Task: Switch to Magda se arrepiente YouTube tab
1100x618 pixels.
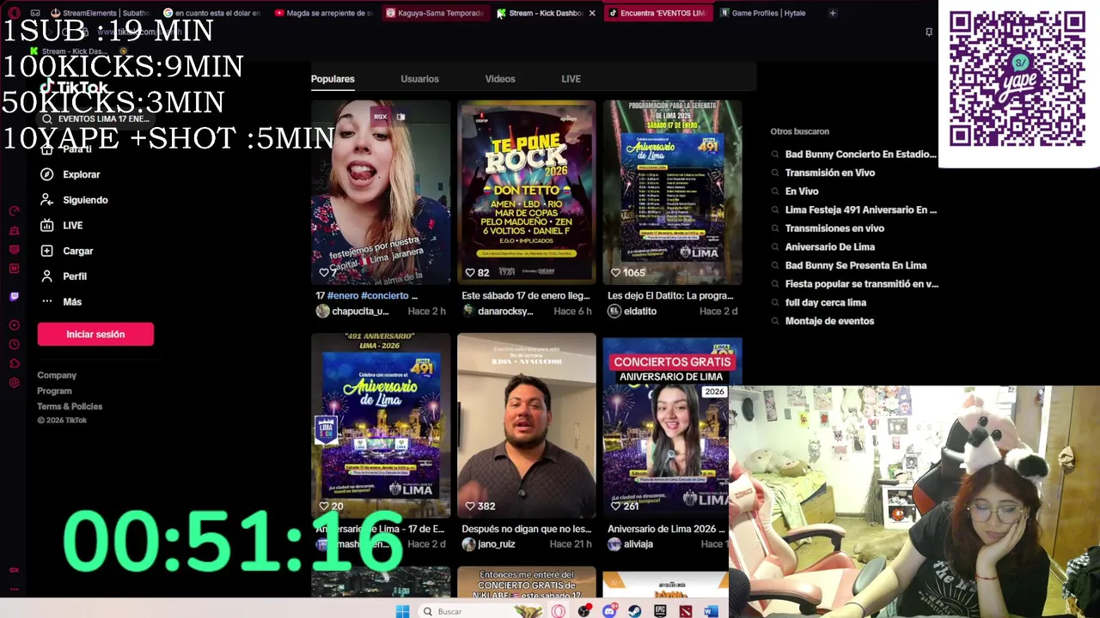Action: point(324,13)
